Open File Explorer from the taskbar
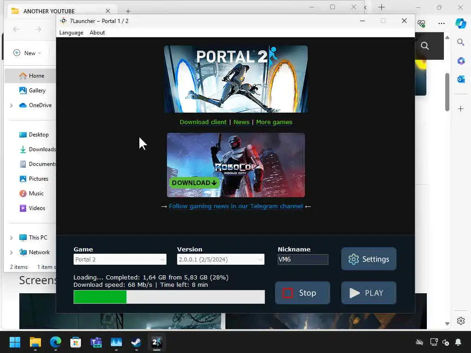This screenshot has height=353, width=471. (35, 342)
